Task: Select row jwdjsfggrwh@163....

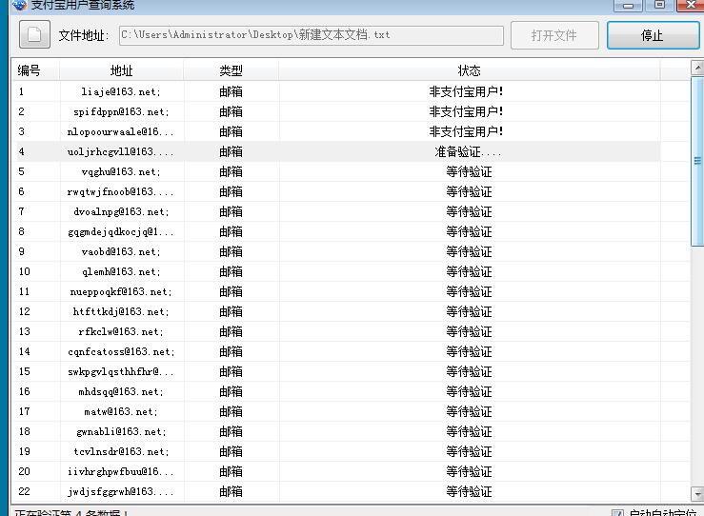Action: point(336,491)
